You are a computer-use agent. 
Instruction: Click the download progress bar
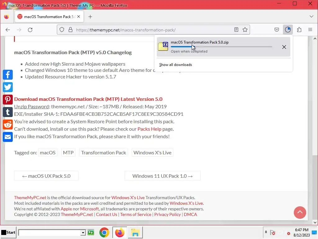(x=221, y=47)
